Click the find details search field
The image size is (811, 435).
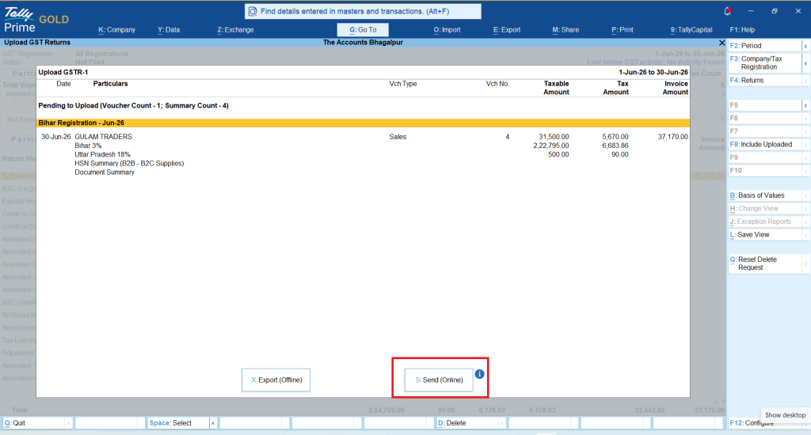[363, 11]
